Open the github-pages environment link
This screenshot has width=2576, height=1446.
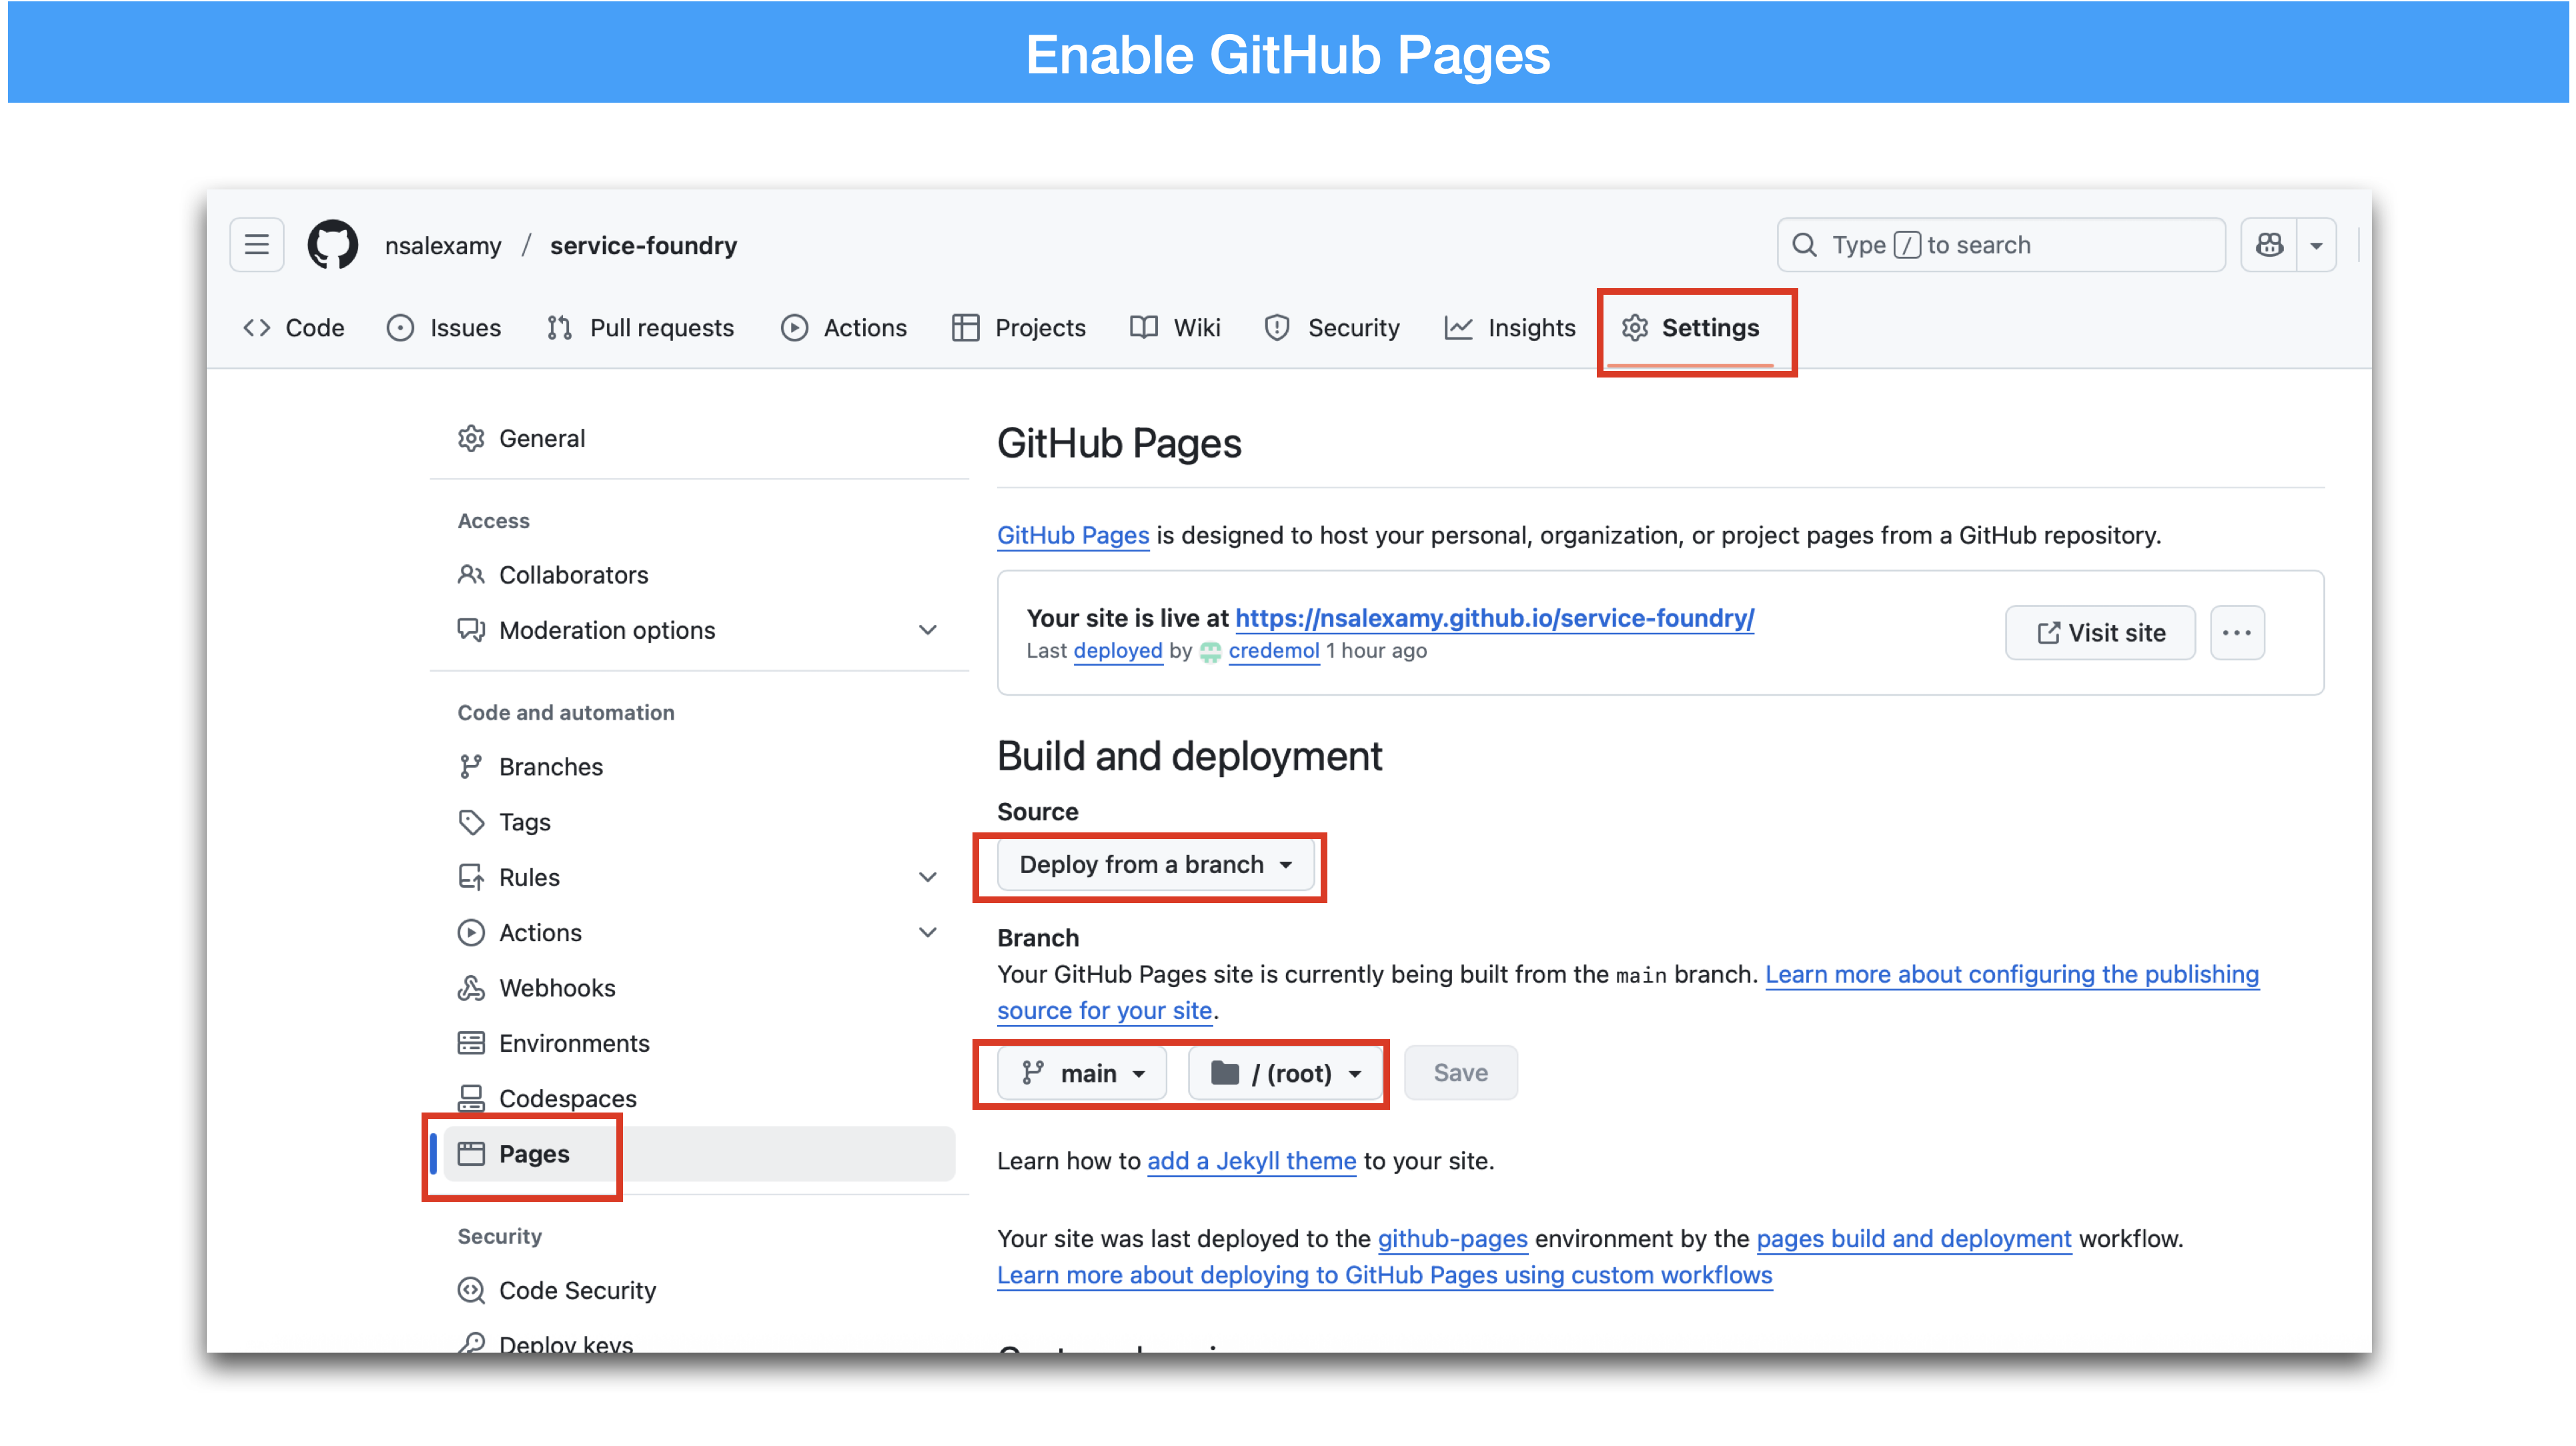tap(1452, 1239)
